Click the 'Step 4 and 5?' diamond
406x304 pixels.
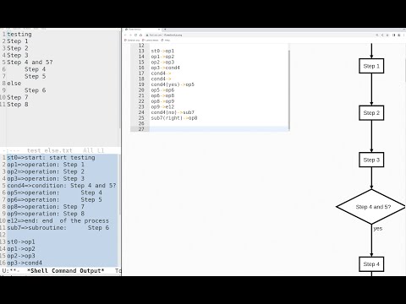[x=371, y=207]
